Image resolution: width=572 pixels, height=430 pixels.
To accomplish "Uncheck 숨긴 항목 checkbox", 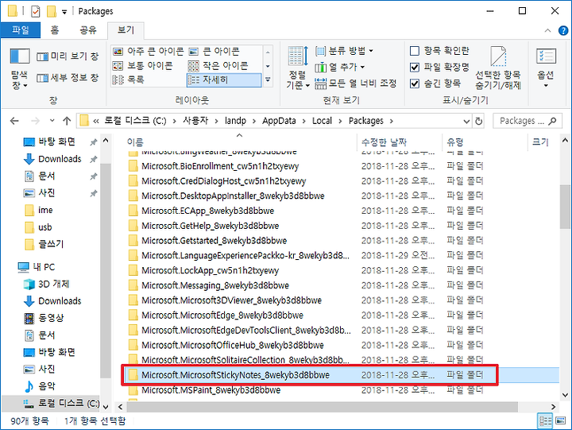I will pyautogui.click(x=415, y=83).
